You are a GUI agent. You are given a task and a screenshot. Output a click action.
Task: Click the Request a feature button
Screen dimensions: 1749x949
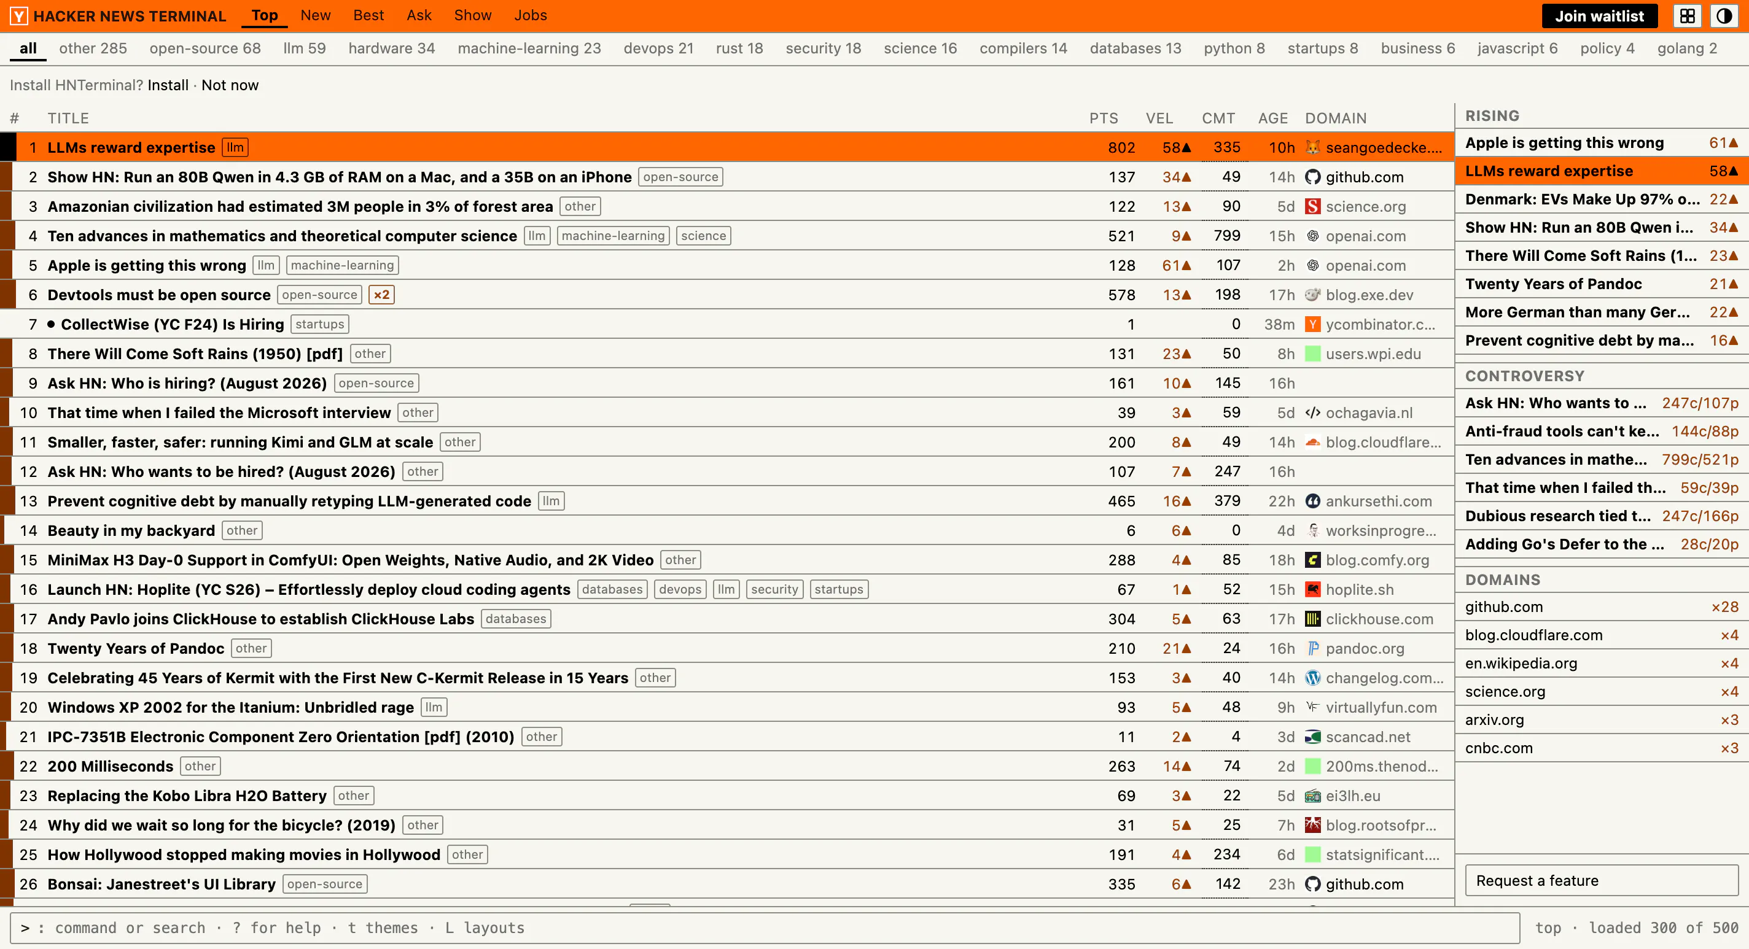tap(1602, 880)
